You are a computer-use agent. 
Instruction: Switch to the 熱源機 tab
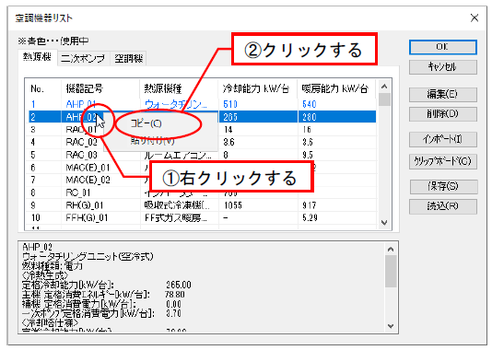click(38, 57)
